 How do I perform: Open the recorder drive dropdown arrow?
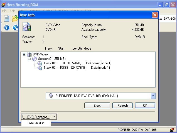153,96
